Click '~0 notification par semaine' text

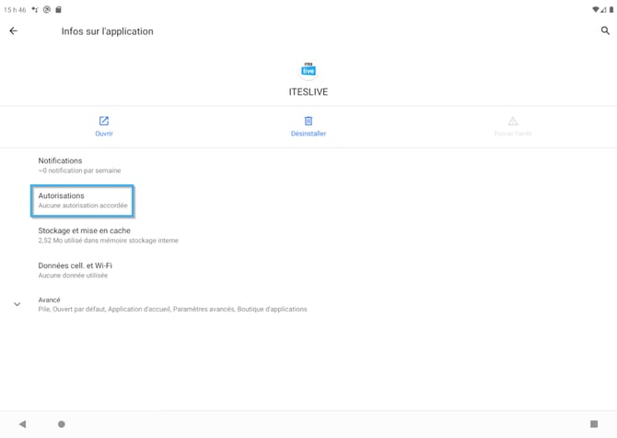(79, 171)
